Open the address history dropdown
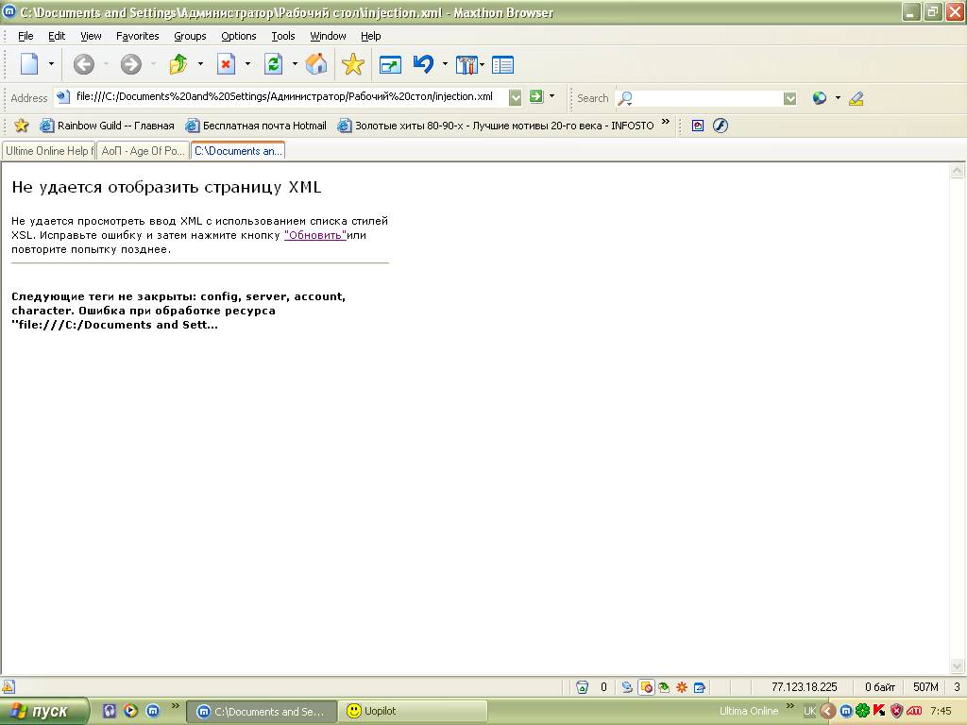Viewport: 967px width, 725px height. [x=515, y=97]
